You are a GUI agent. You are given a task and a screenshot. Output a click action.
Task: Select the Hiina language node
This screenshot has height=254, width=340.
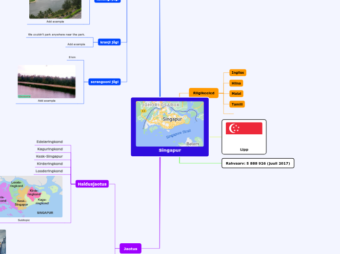pos(236,83)
